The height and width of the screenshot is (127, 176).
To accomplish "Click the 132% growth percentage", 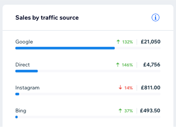I will coord(128,42).
